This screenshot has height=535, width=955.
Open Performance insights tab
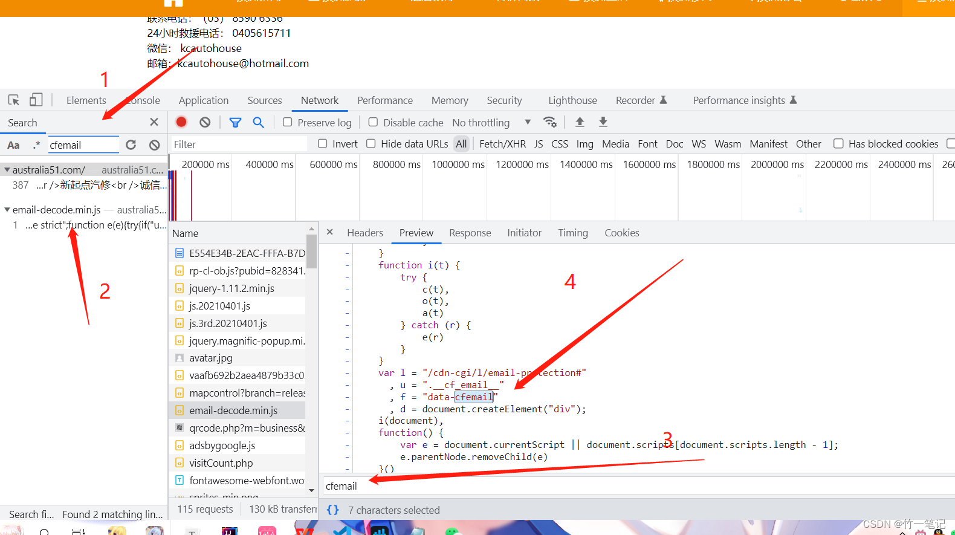(745, 100)
